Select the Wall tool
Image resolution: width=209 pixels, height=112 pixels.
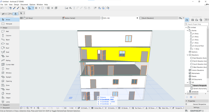pos(7,31)
